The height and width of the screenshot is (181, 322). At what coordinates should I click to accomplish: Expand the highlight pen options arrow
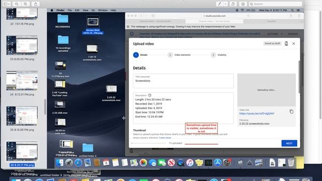pos(225,4)
